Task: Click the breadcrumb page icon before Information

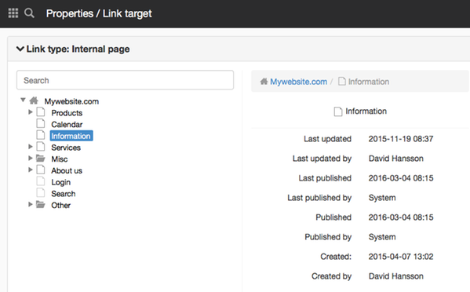Action: tap(341, 82)
